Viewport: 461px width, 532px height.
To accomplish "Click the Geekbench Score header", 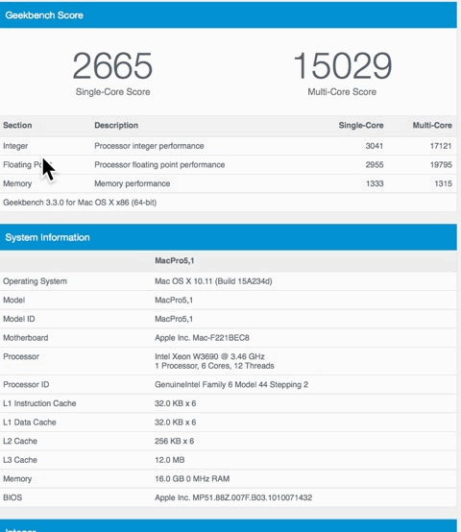I will point(44,15).
